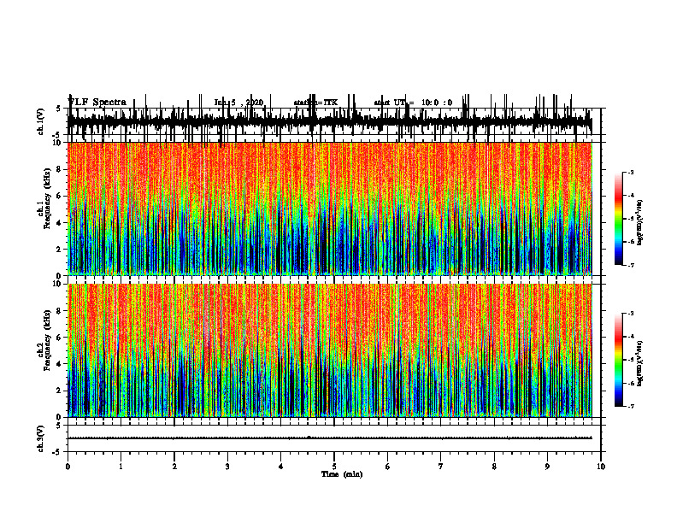Click the '8' kHz tick on ch.1 axis
677x523 pixels.
(x=60, y=169)
